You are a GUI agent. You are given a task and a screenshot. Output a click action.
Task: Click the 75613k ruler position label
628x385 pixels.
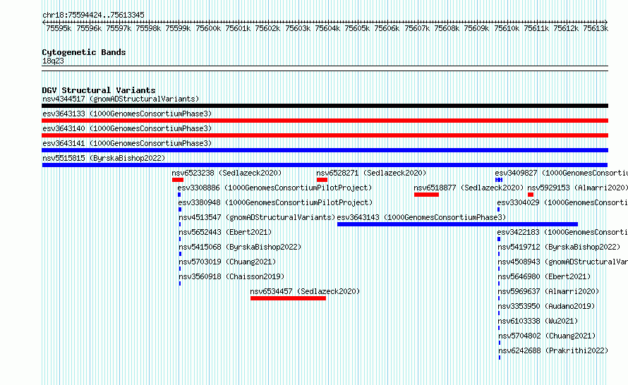(596, 28)
